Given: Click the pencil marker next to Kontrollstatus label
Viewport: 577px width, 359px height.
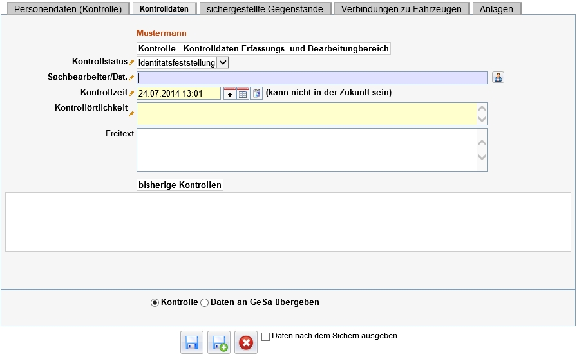Looking at the screenshot, I should 131,62.
